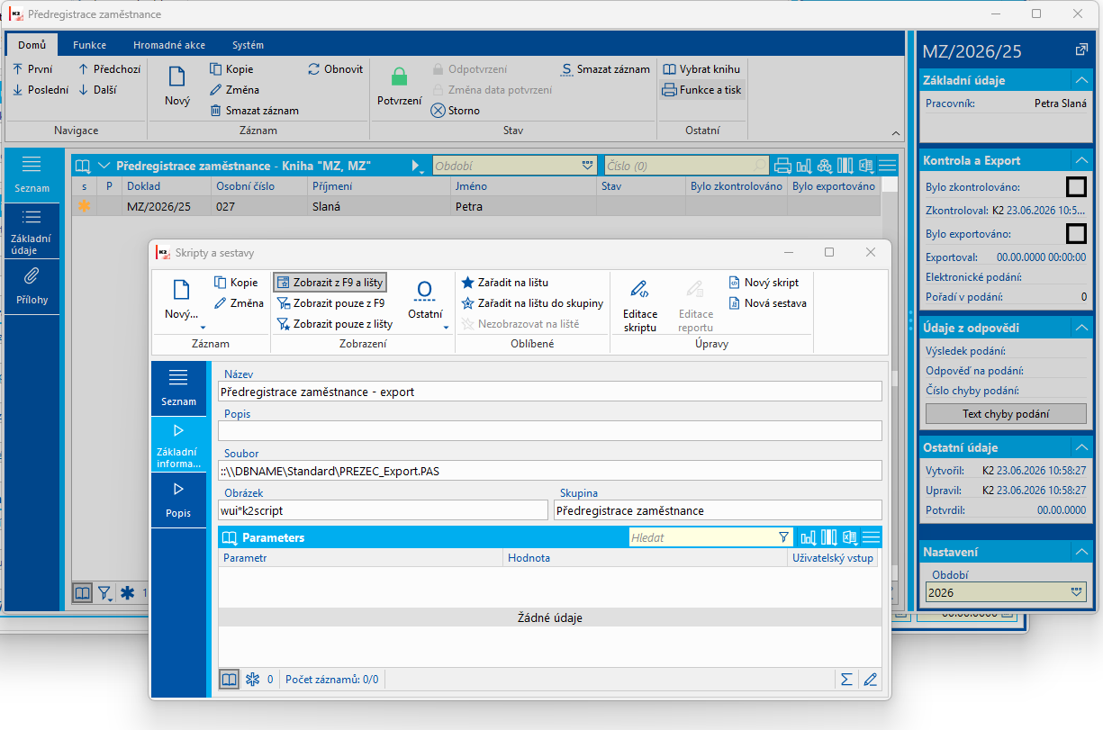Click the sum icon in Parameters footer
The image size is (1103, 730).
tap(846, 680)
